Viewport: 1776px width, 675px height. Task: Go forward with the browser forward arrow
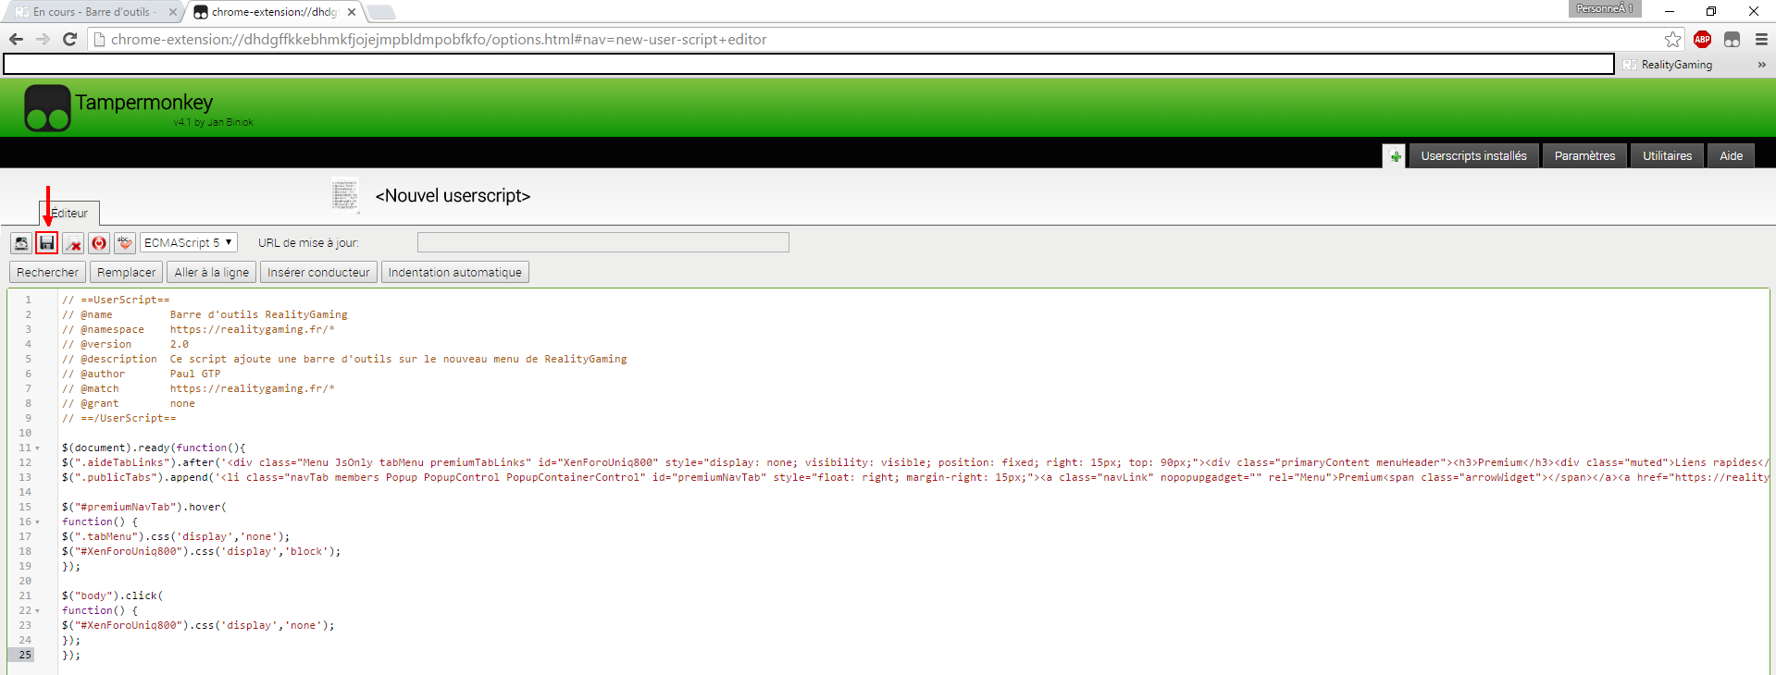point(43,39)
